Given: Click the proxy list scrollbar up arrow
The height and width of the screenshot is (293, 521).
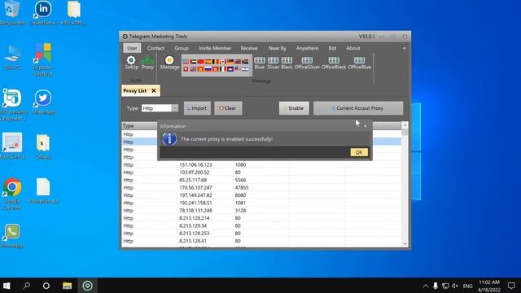Looking at the screenshot, I should (x=405, y=125).
